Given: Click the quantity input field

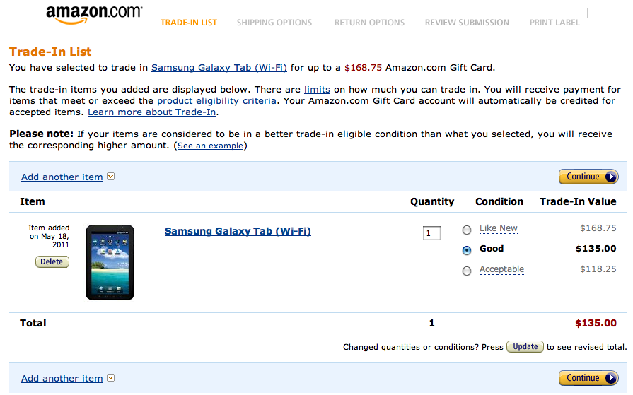Looking at the screenshot, I should [431, 233].
